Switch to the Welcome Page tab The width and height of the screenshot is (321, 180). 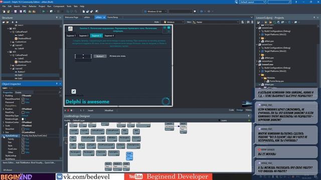71,17
